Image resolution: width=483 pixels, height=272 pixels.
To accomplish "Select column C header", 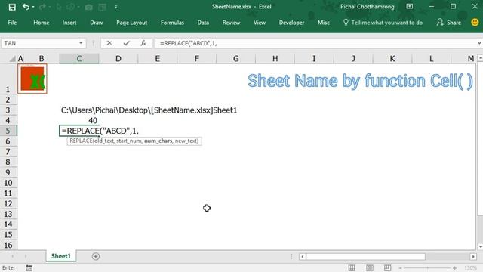I will 79,59.
